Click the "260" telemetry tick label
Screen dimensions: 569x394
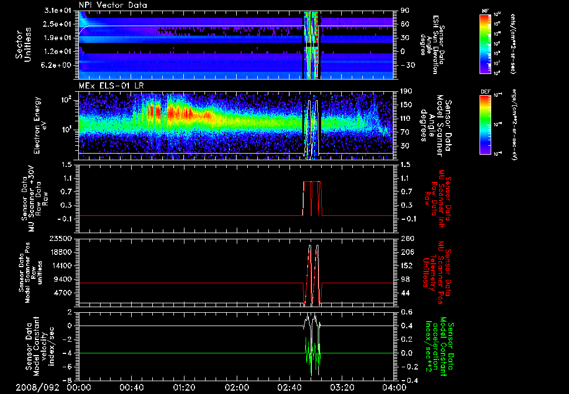pos(407,238)
